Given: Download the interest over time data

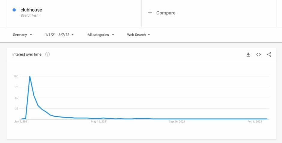Looking at the screenshot, I should pos(248,54).
